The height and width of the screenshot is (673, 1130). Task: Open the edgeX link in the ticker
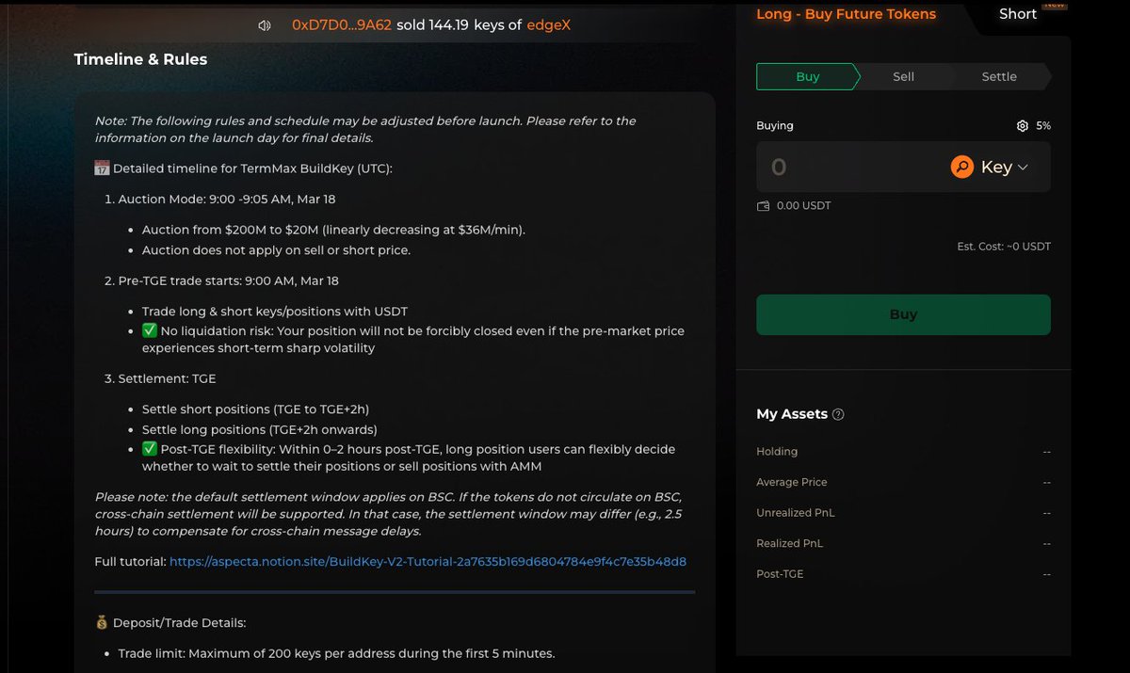(x=548, y=25)
